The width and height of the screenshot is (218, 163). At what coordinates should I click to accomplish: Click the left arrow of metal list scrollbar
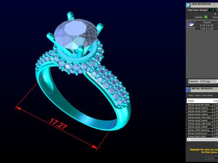188,139
